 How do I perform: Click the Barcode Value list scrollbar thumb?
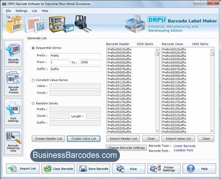point(212,54)
